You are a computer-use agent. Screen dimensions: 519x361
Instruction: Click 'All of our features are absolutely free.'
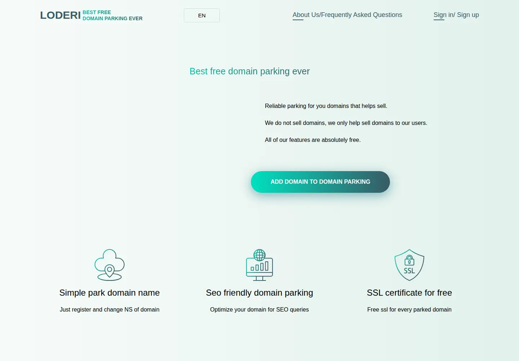(x=313, y=140)
